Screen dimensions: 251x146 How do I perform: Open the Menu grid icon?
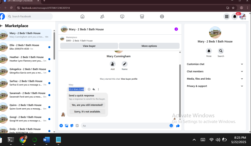[x=227, y=17]
